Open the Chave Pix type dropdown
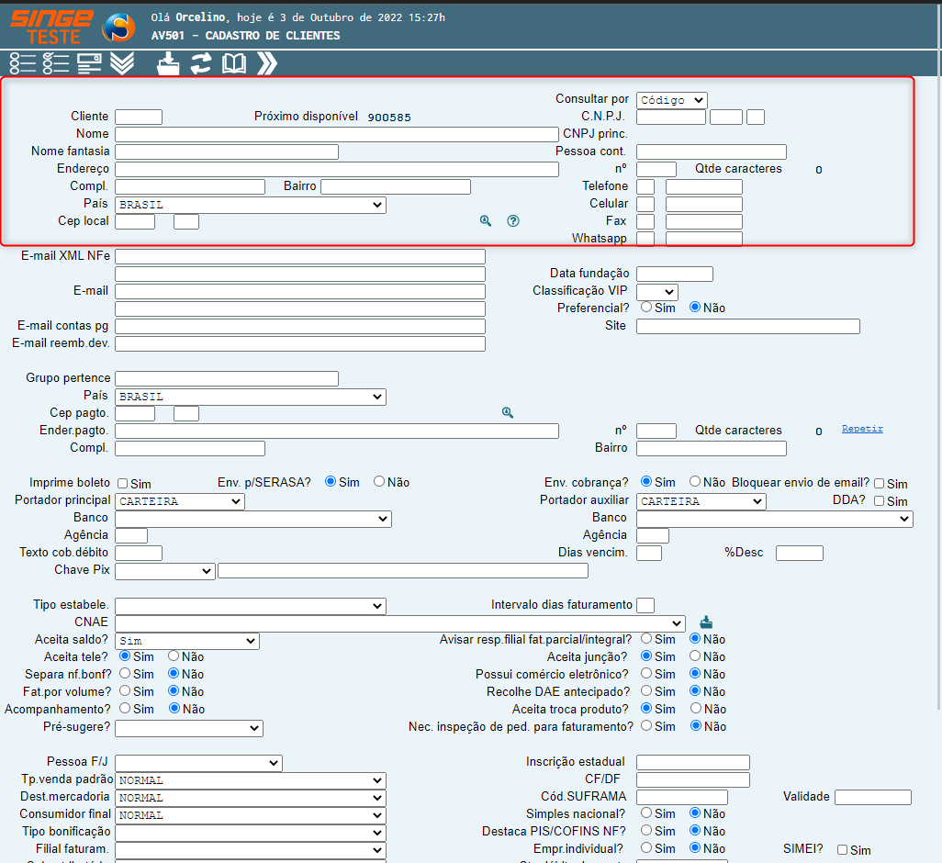 pyautogui.click(x=164, y=571)
